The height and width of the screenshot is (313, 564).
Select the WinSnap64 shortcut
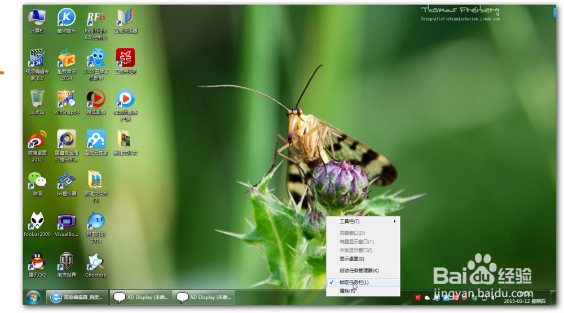click(x=67, y=102)
